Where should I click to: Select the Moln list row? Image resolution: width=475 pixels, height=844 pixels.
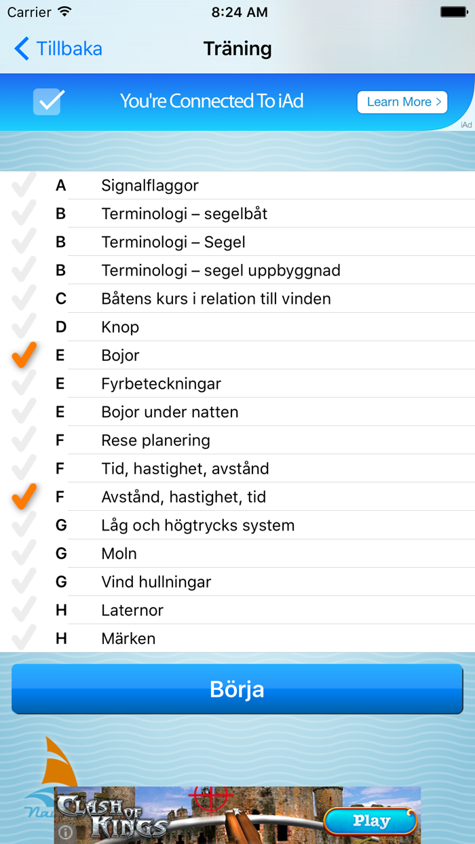pyautogui.click(x=237, y=554)
